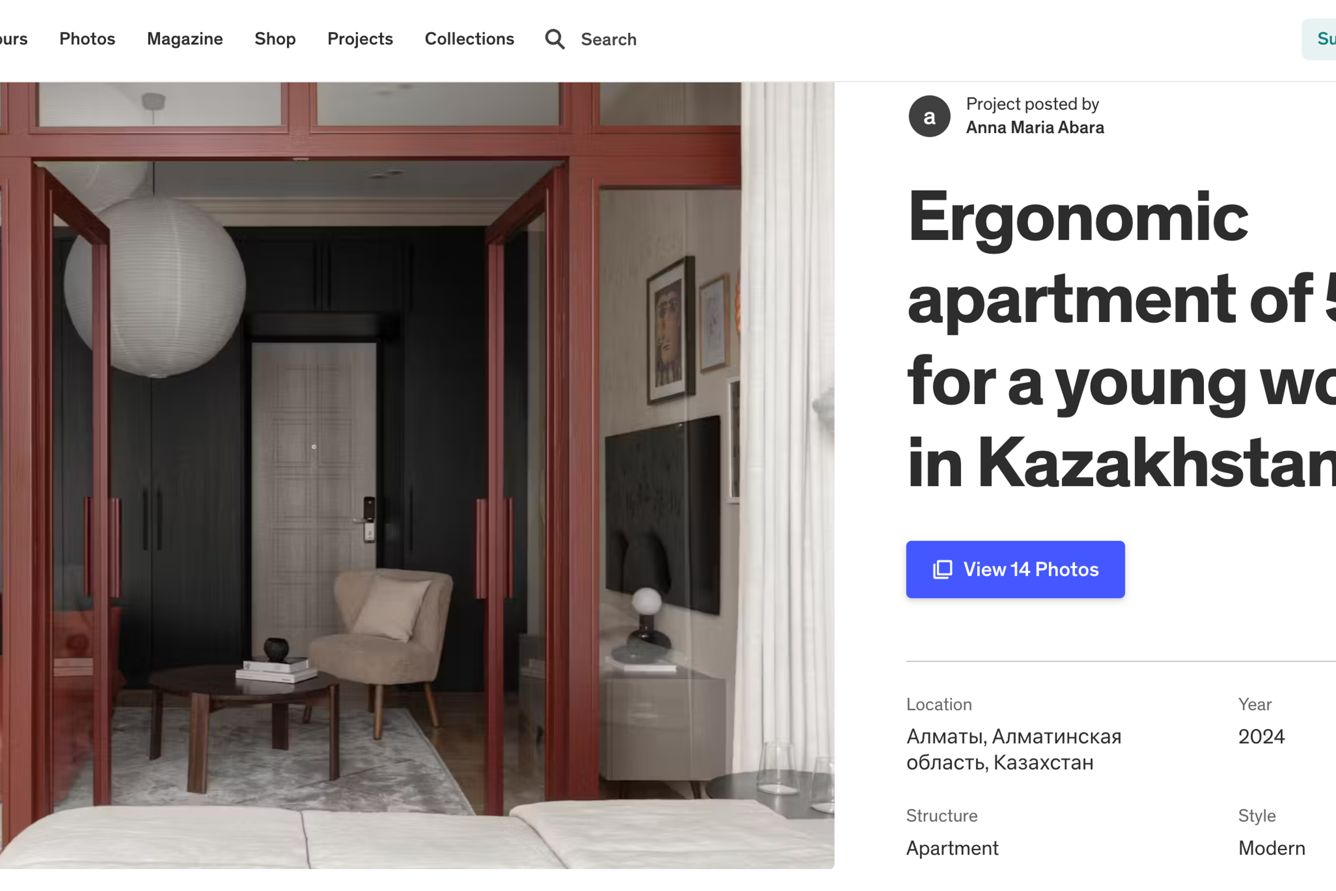Click the Алматы location text

(1014, 750)
